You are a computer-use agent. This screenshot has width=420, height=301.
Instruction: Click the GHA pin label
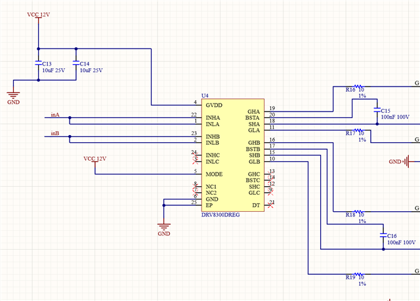(x=254, y=111)
